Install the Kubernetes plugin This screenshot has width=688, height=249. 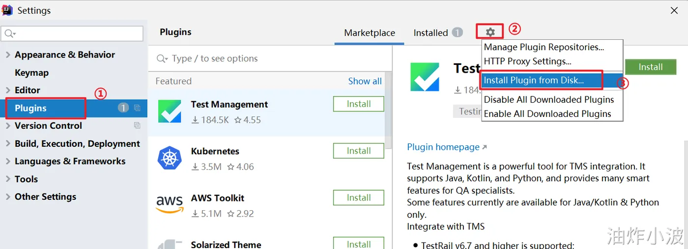click(358, 151)
